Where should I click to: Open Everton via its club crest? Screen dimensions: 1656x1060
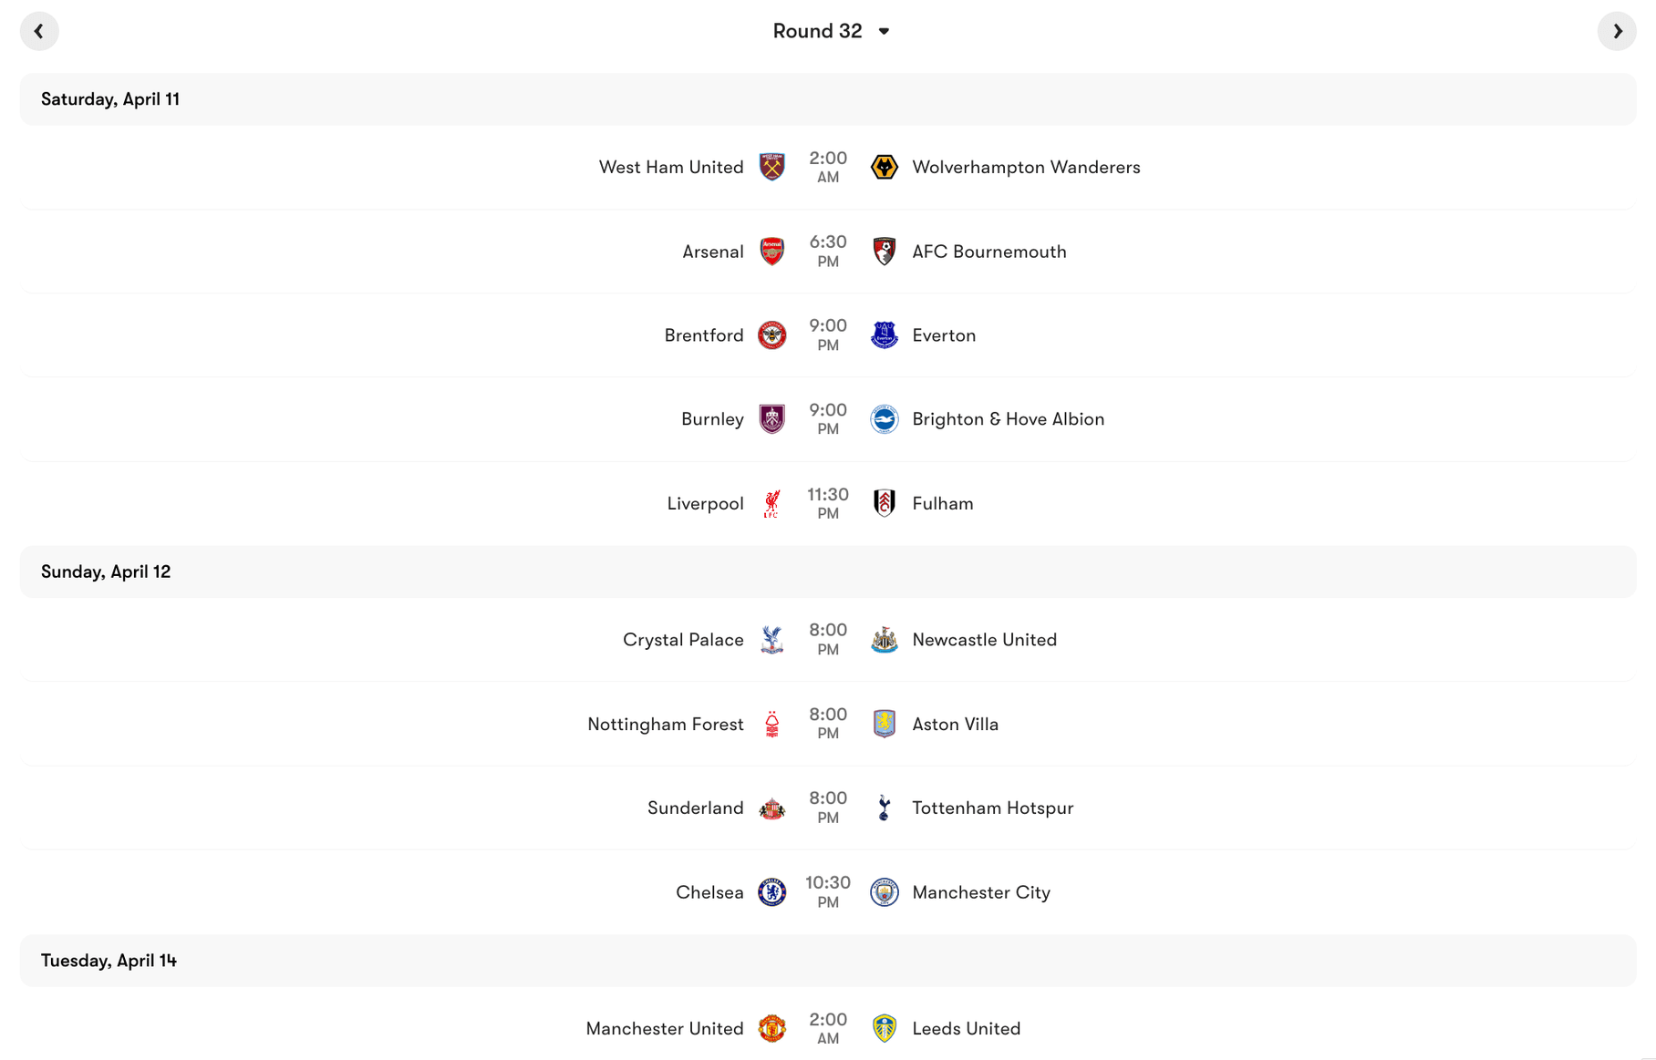tap(884, 334)
